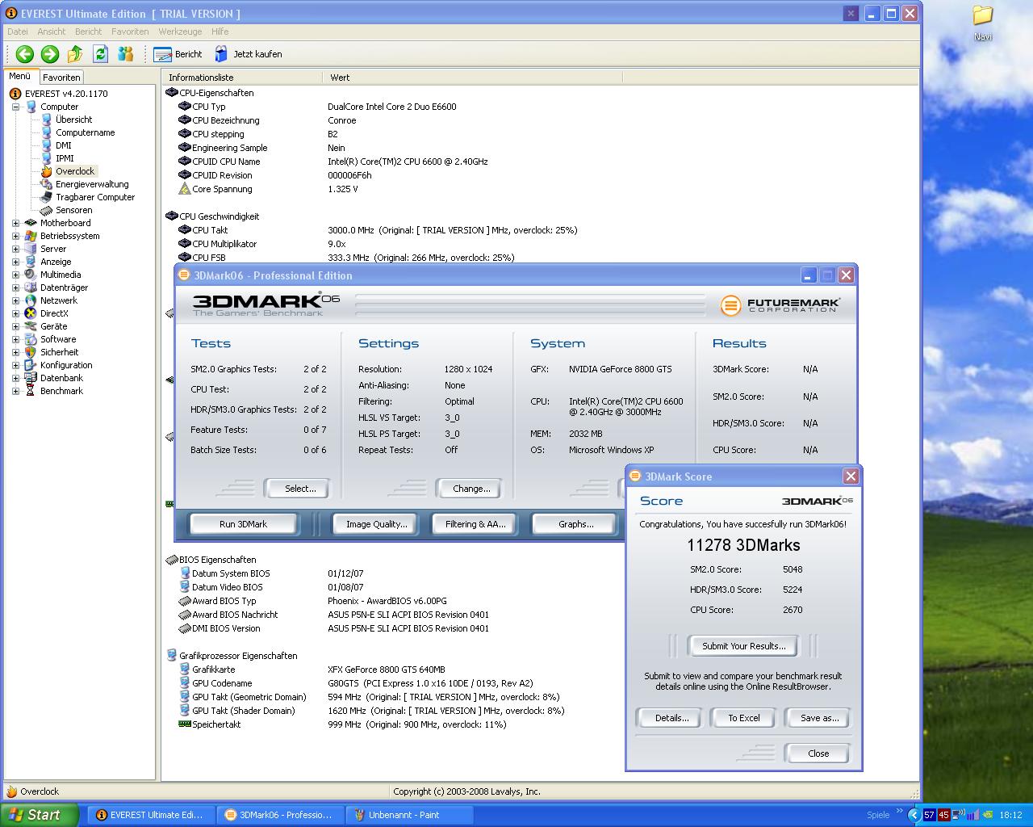The image size is (1033, 827).
Task: Click the green Back arrow toolbar icon
Action: pos(24,54)
